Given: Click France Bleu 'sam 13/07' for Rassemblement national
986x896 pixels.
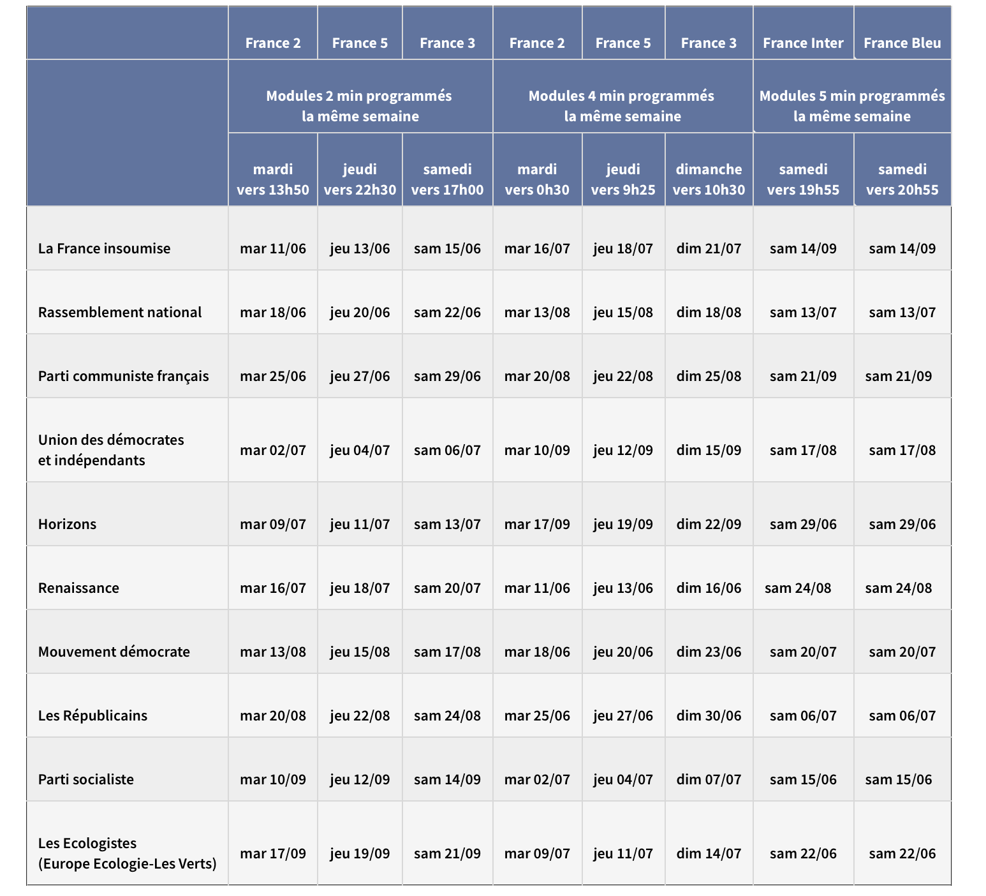Looking at the screenshot, I should pos(902,312).
